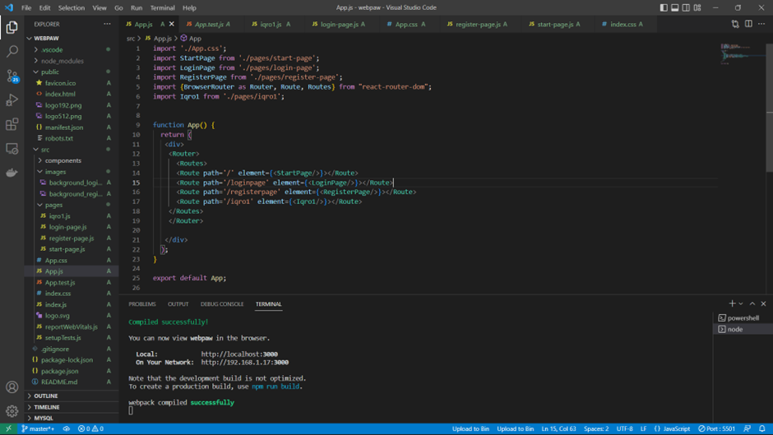Open register-page.js in explorer tree

click(72, 238)
